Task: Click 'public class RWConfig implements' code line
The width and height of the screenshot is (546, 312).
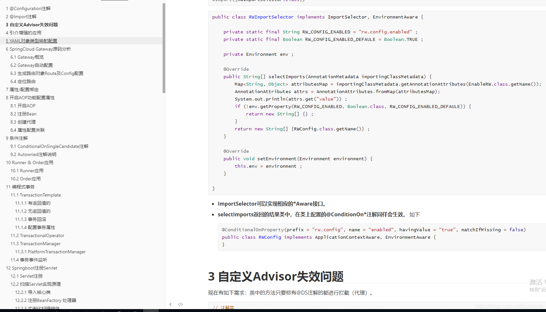Action: coord(329,237)
